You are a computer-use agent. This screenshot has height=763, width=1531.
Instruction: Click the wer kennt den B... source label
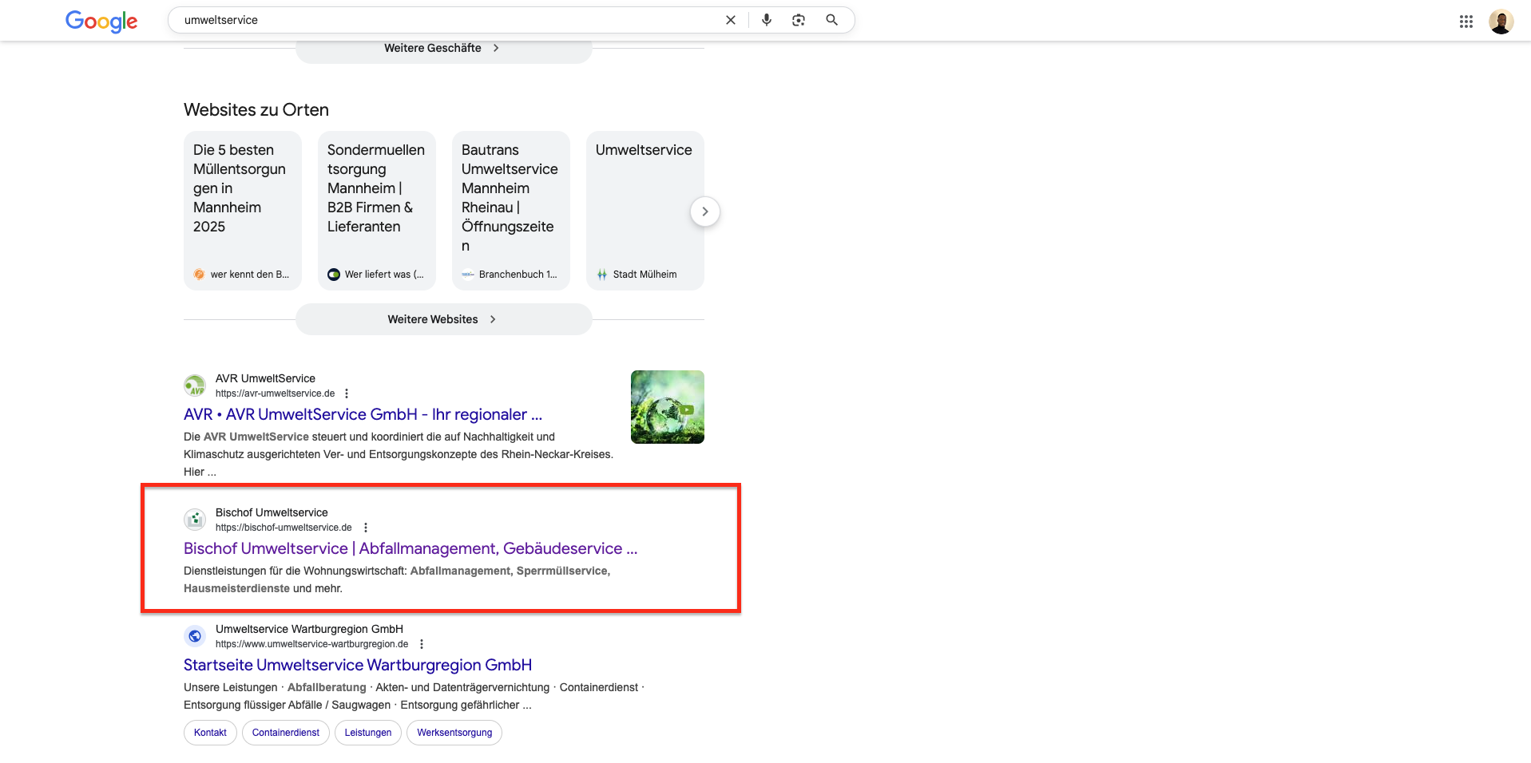point(250,275)
